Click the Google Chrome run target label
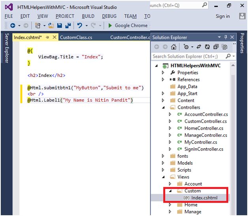The width and height of the screenshot is (248, 216). 131,25
